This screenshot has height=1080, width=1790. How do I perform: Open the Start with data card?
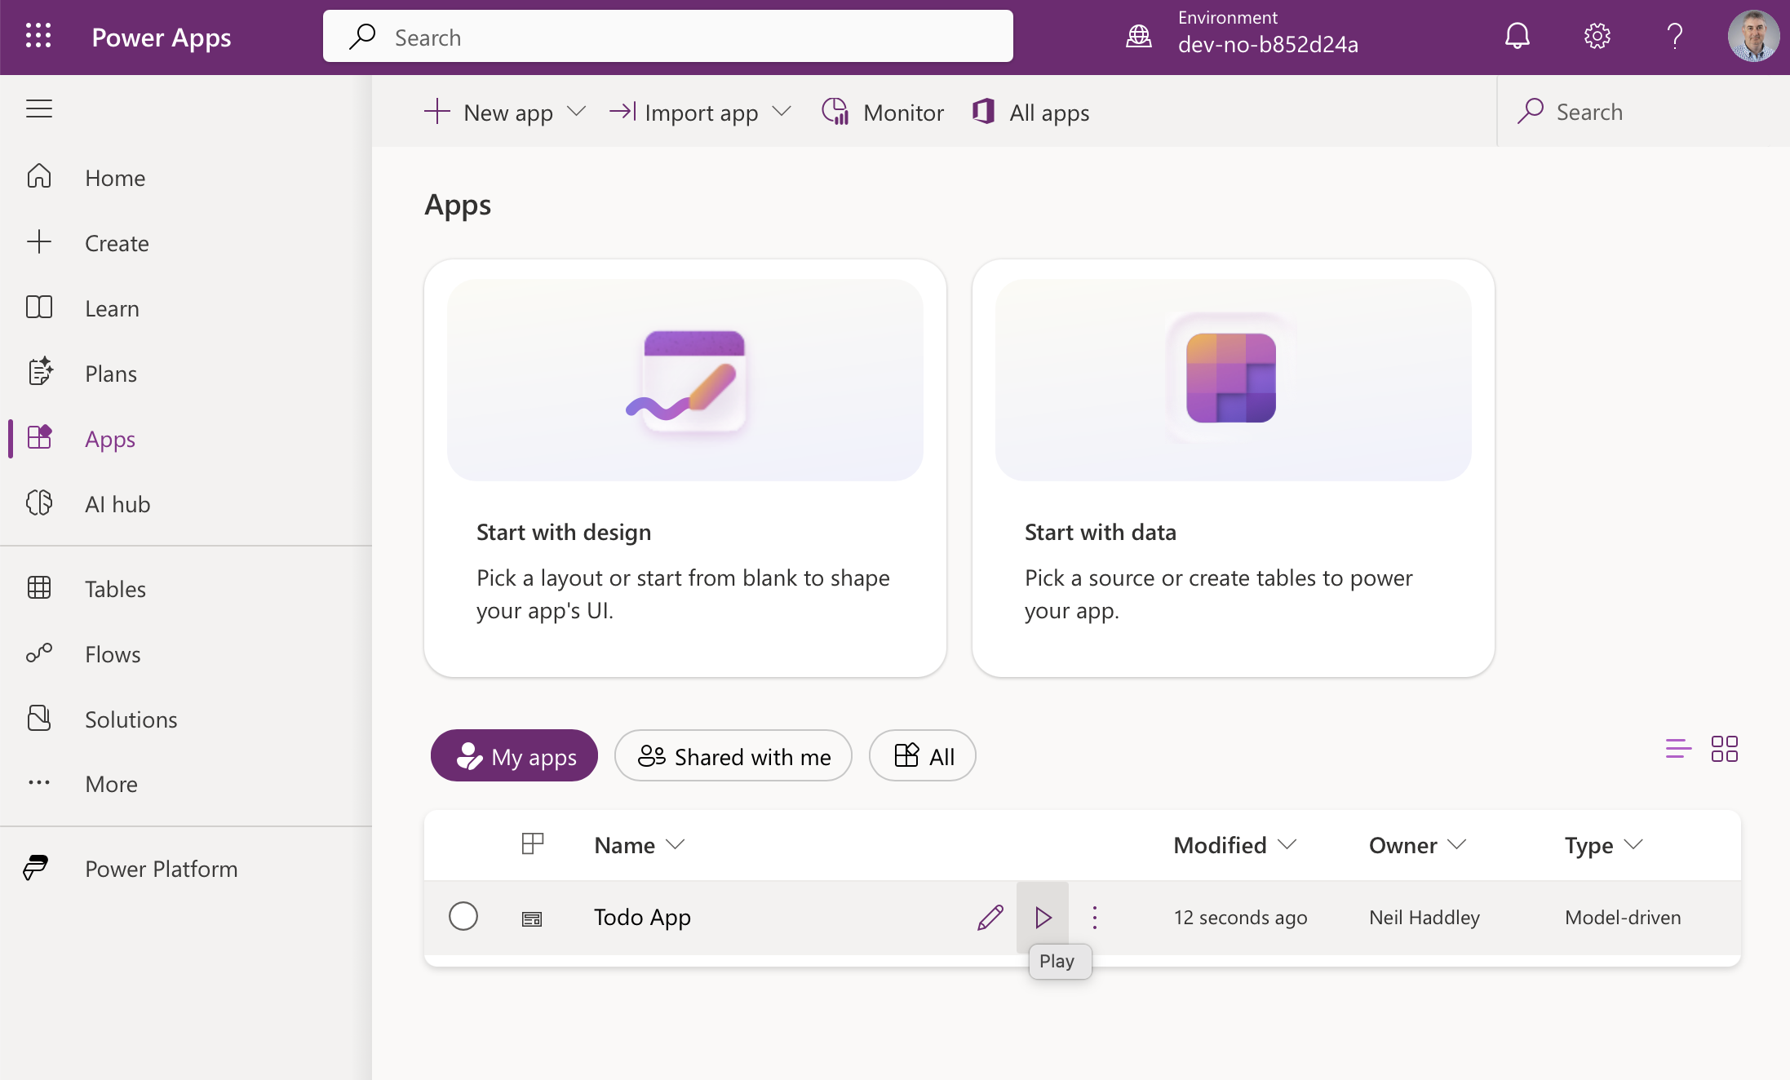point(1234,468)
